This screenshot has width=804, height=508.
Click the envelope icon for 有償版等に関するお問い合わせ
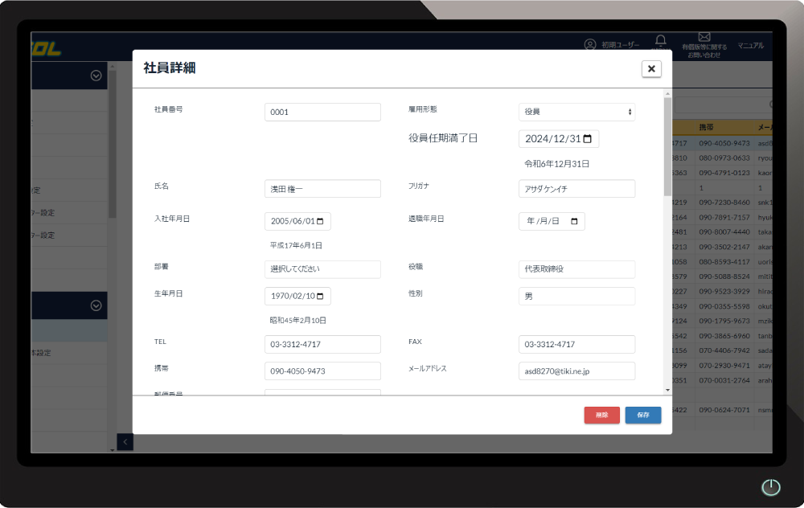click(704, 36)
